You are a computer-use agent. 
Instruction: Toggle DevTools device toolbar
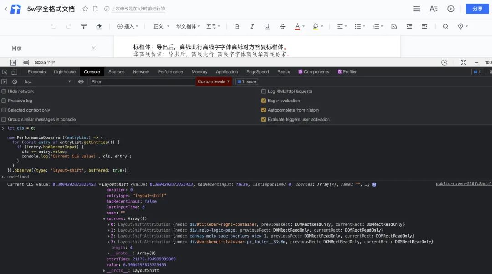pos(14,72)
